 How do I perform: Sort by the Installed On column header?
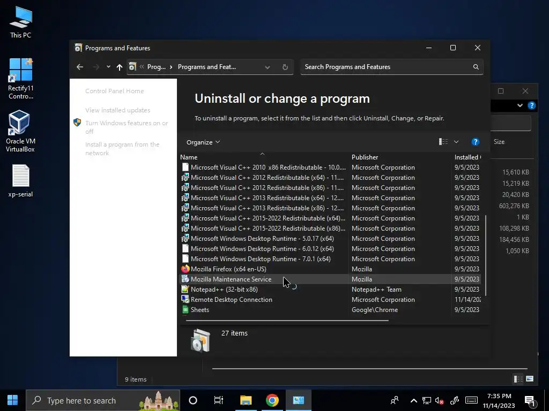pyautogui.click(x=468, y=157)
